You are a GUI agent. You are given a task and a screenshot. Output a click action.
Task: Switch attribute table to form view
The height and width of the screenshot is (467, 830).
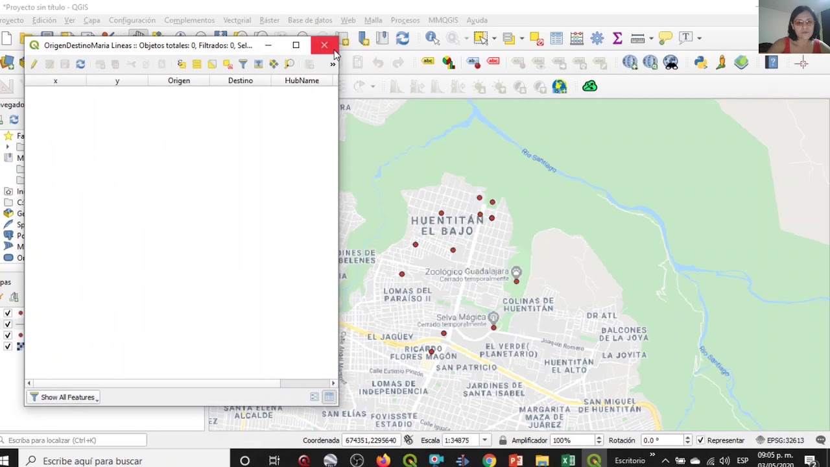314,397
